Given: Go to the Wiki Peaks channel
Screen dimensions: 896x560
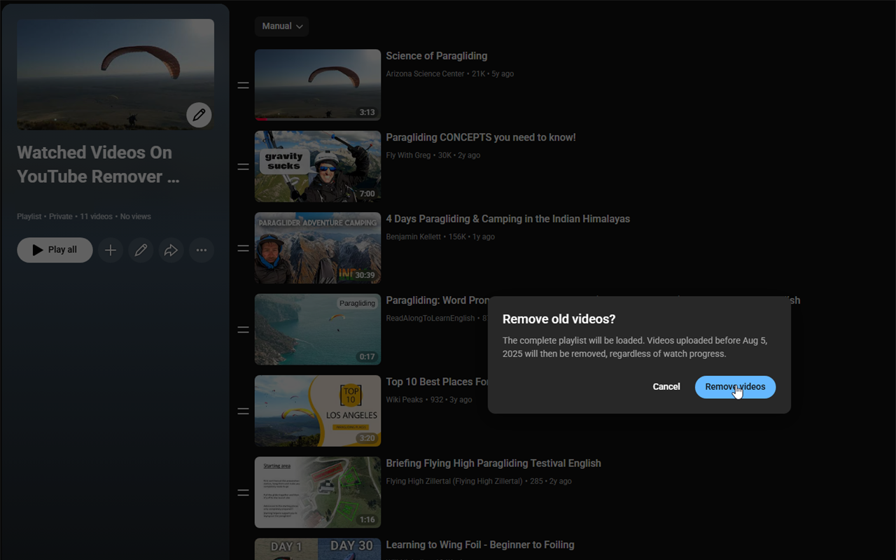Looking at the screenshot, I should (405, 400).
